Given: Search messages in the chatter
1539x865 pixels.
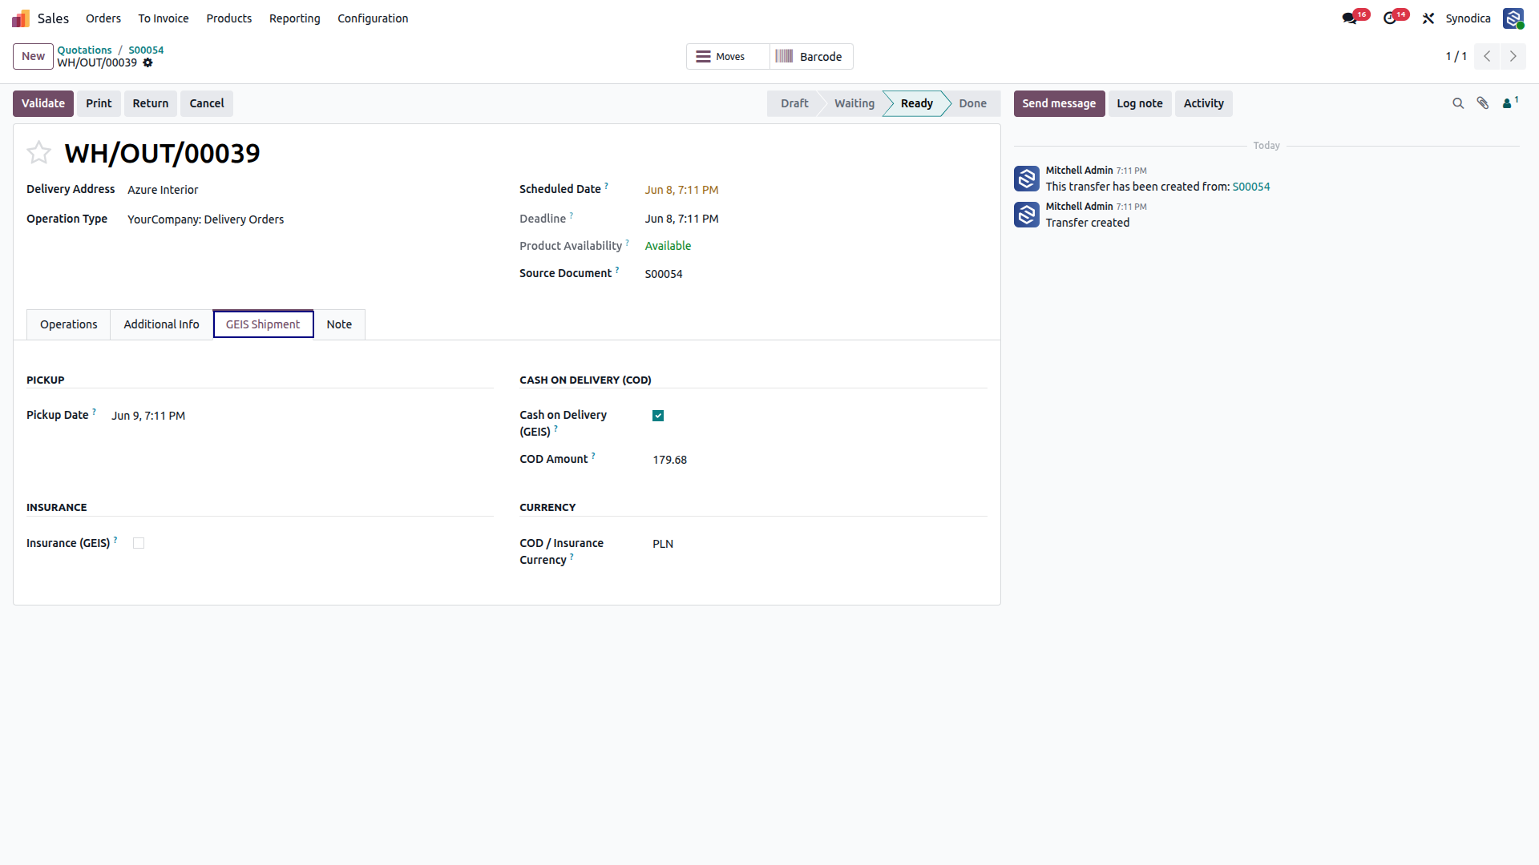Looking at the screenshot, I should coord(1458,103).
